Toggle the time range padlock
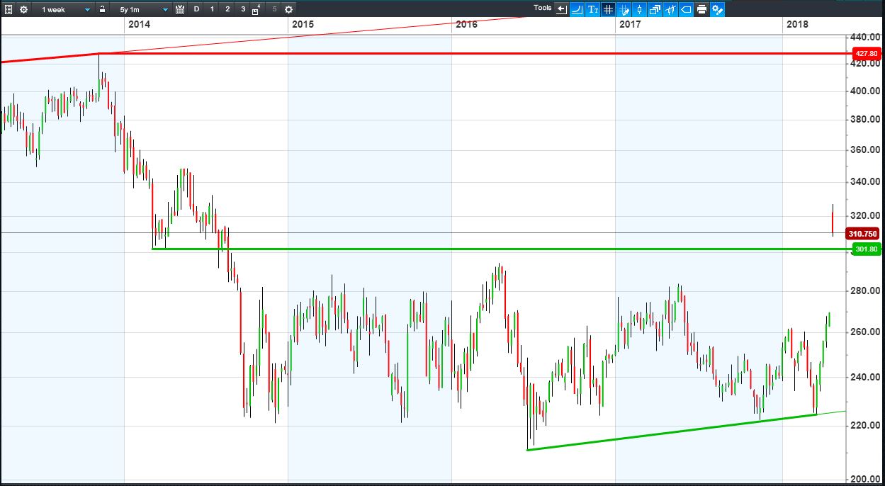Screen dimensions: 885x486 tap(102, 10)
